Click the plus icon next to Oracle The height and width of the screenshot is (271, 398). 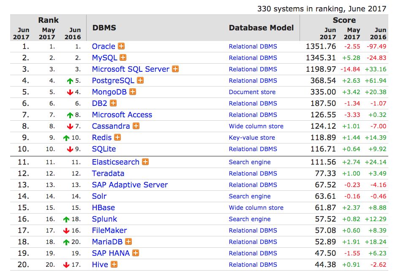tap(121, 46)
